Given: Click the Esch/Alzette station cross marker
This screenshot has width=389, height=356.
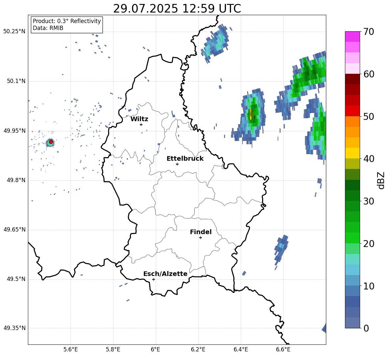Looking at the screenshot, I should 153,279.
